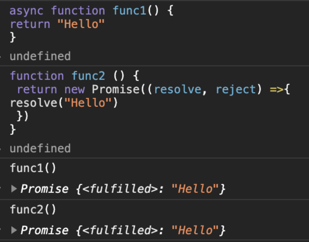Image resolution: width=309 pixels, height=242 pixels.
Task: Click the reject parameter in the executor
Action: point(236,89)
